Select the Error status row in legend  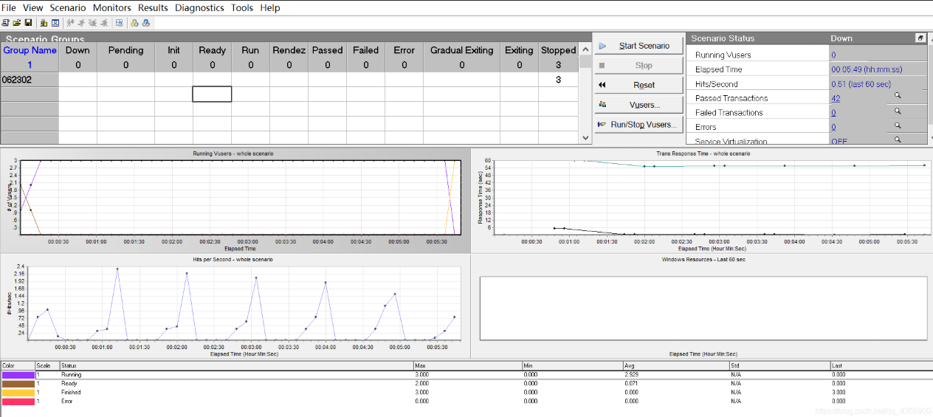[x=467, y=402]
